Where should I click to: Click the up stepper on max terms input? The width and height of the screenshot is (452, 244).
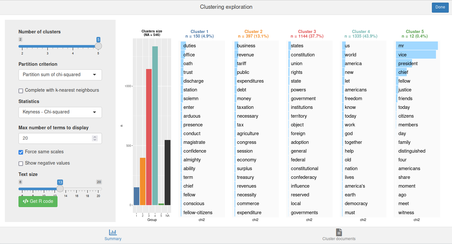pos(95,136)
